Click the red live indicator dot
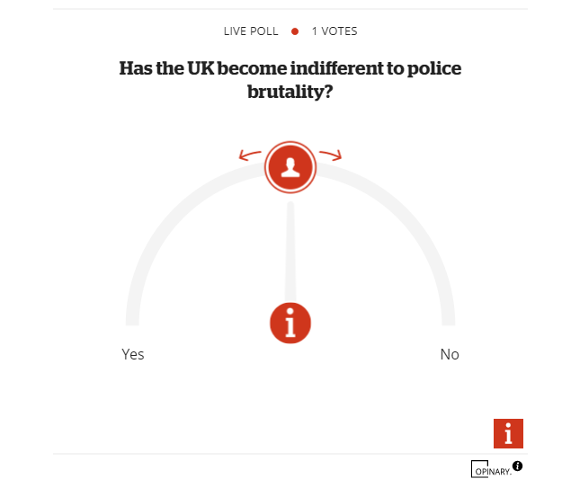This screenshot has width=562, height=488. click(295, 31)
